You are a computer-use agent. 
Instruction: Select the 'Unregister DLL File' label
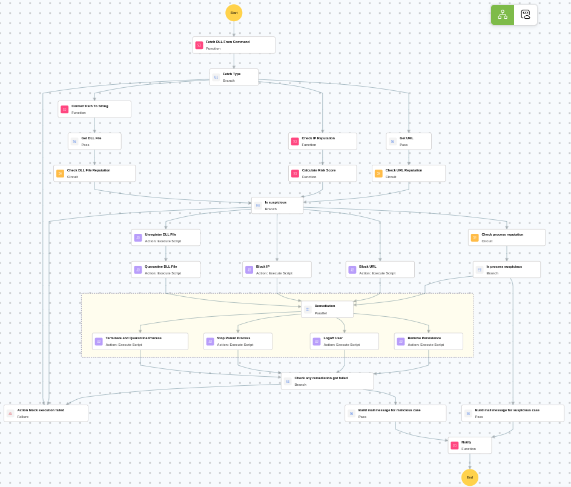[x=160, y=234]
